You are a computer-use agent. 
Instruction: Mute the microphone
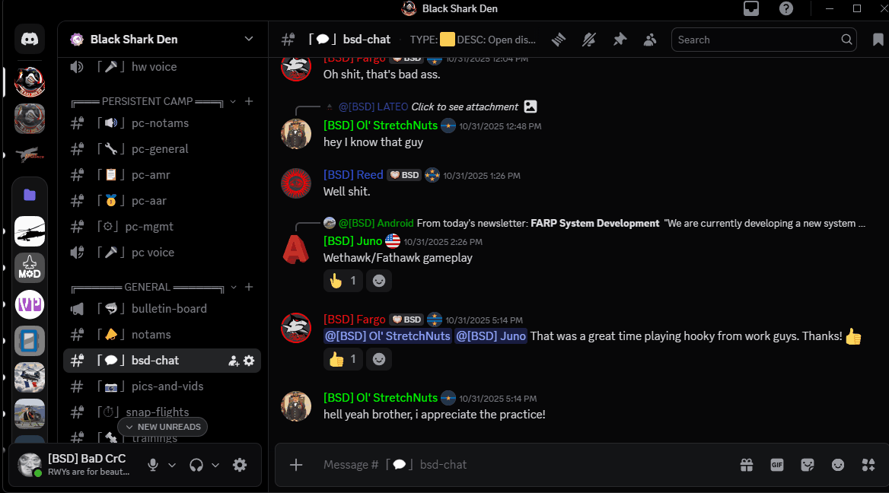point(153,465)
